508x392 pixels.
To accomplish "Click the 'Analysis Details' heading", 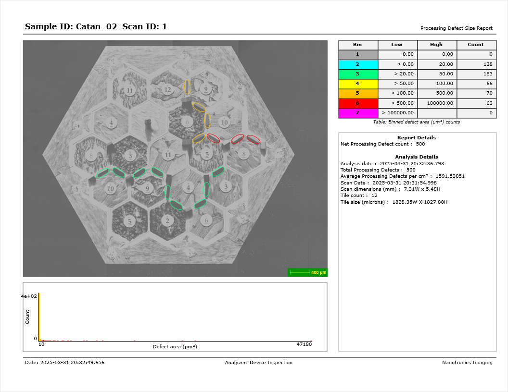I will (417, 157).
